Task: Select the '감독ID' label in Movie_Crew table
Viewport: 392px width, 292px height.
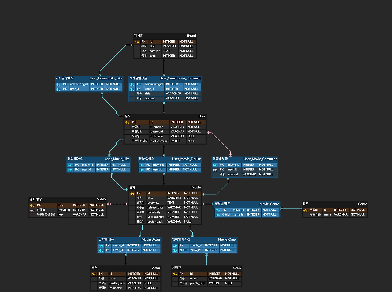Action: 183,250
